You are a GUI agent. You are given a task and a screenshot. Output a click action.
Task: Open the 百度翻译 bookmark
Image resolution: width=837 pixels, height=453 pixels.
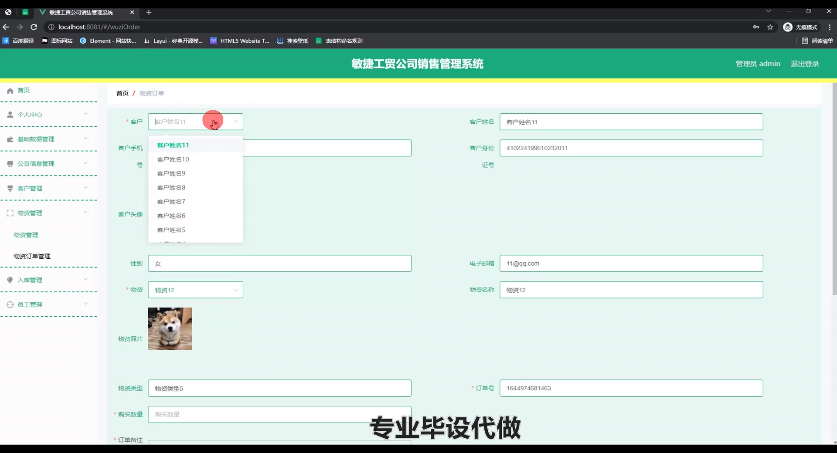coord(18,41)
